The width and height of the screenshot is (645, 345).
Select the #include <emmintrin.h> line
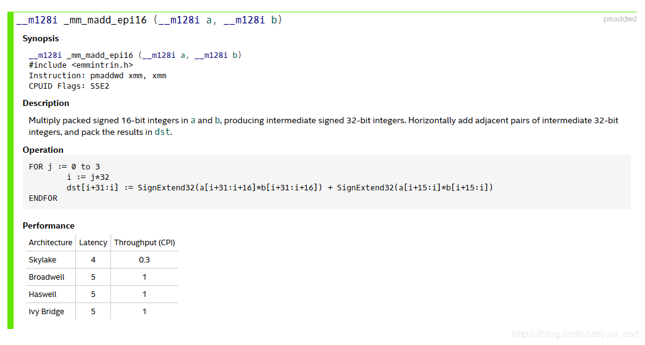81,65
